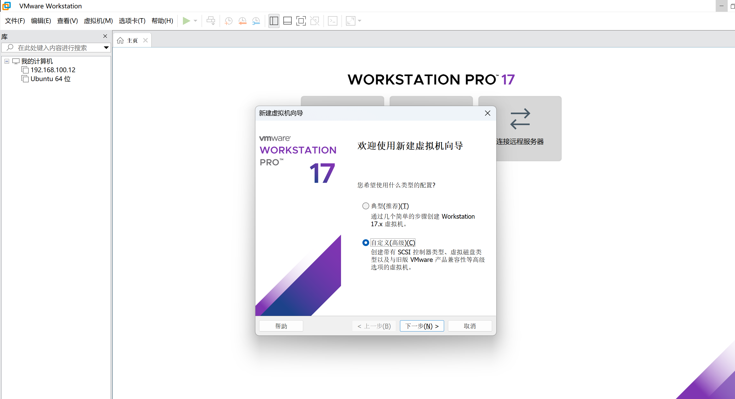This screenshot has width=735, height=399.
Task: Click the home icon on 主页 tab
Action: pyautogui.click(x=120, y=40)
